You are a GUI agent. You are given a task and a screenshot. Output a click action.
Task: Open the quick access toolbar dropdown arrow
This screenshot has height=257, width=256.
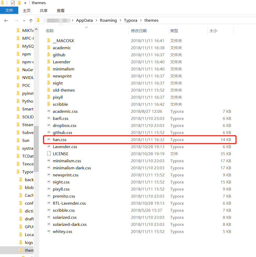click(25, 3)
